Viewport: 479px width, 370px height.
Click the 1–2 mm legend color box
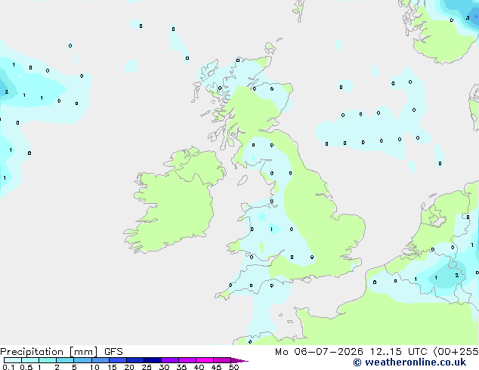pos(48,360)
